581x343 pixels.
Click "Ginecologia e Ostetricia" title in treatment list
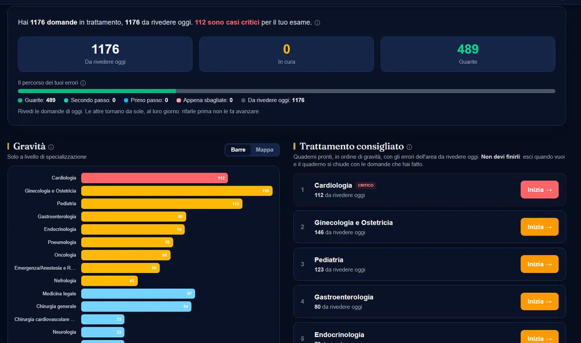pyautogui.click(x=354, y=223)
